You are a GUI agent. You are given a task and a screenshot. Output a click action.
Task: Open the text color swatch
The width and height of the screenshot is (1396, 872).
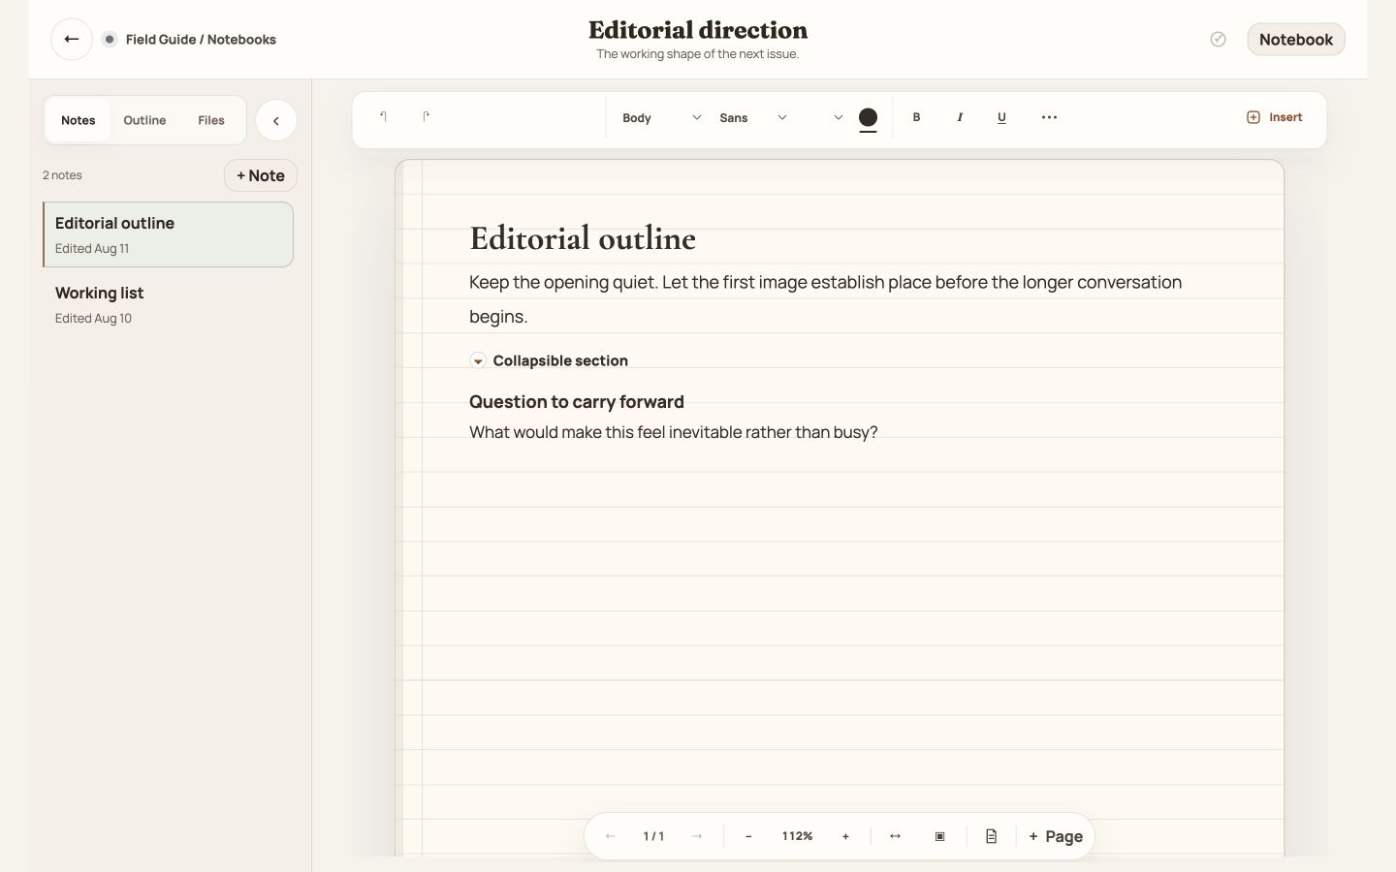coord(869,118)
